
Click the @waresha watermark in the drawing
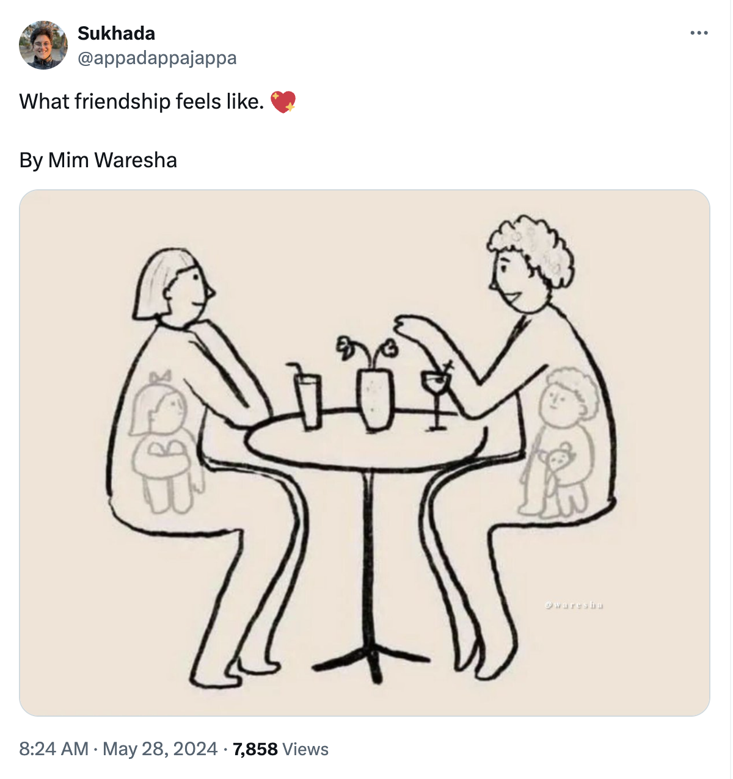[574, 605]
